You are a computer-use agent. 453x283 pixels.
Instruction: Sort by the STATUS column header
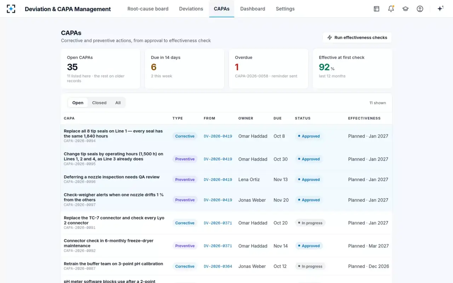[x=303, y=118]
